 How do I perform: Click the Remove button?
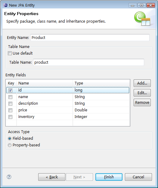[142, 103]
